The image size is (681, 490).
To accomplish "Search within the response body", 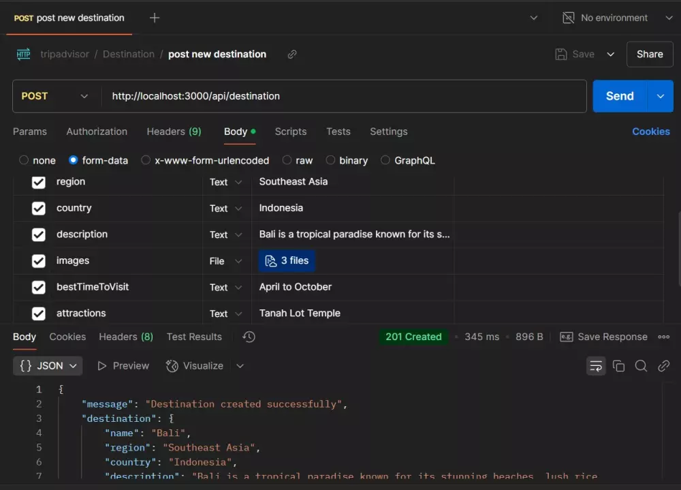I will 641,366.
